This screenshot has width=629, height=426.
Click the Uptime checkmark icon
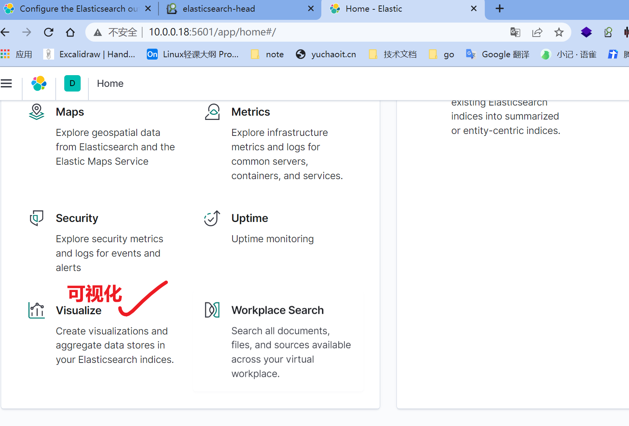(212, 218)
